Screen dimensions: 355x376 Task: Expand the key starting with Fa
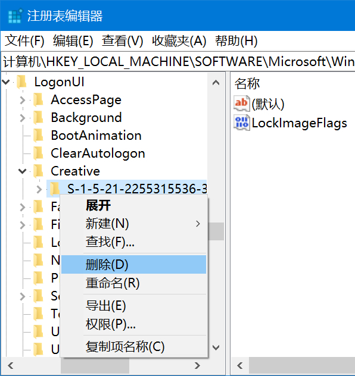[22, 207]
